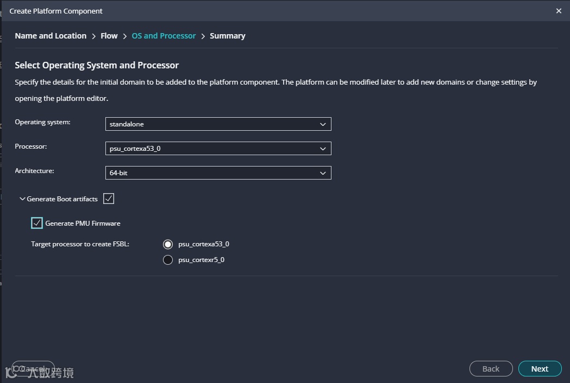Select the OS and Processor step

[164, 36]
